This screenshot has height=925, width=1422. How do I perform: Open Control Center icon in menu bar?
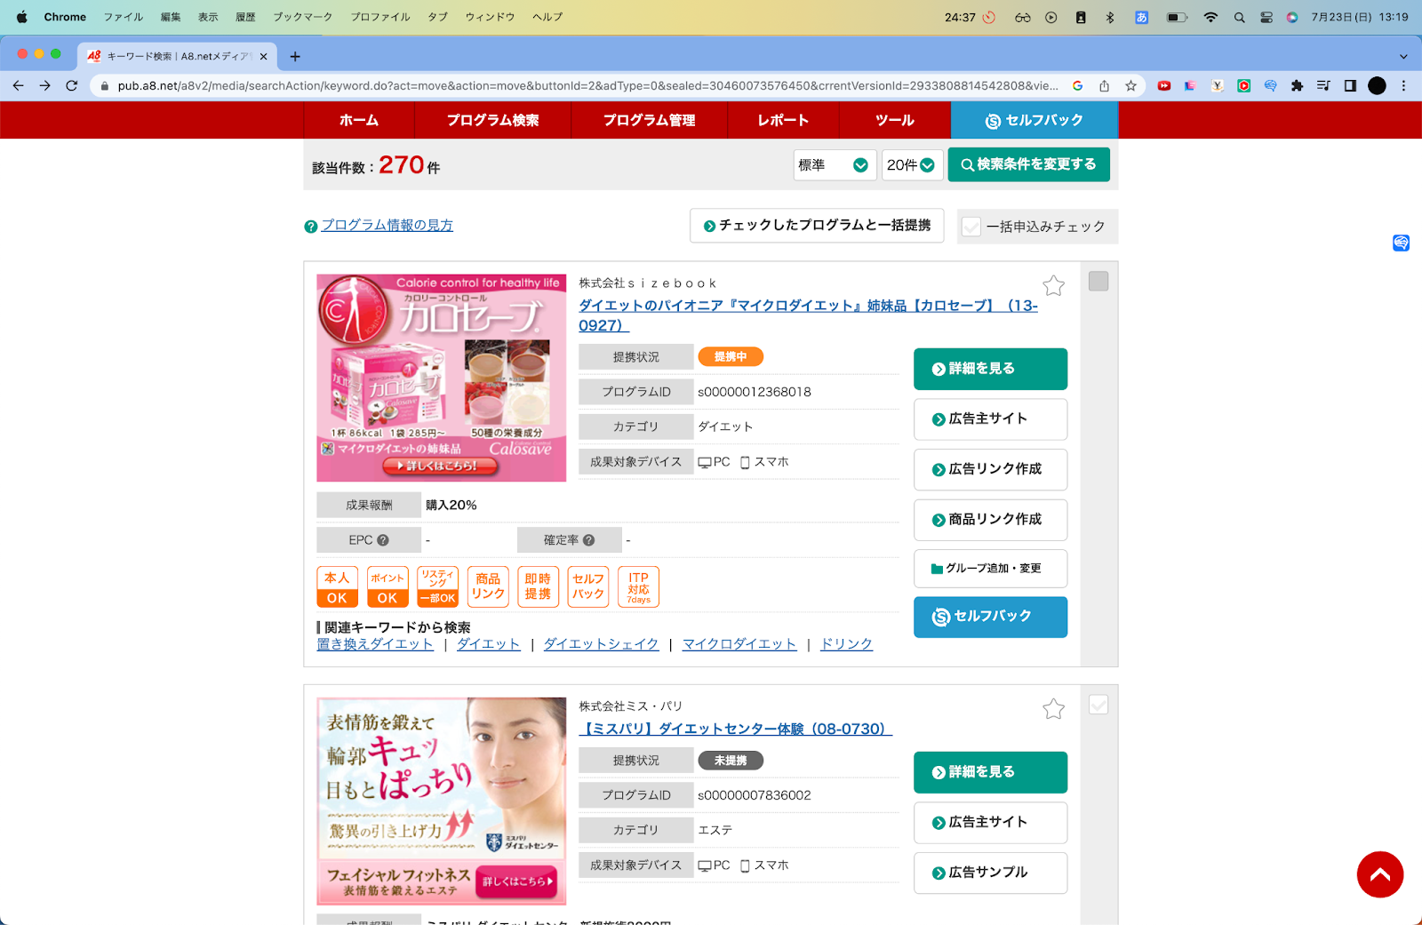tap(1266, 17)
